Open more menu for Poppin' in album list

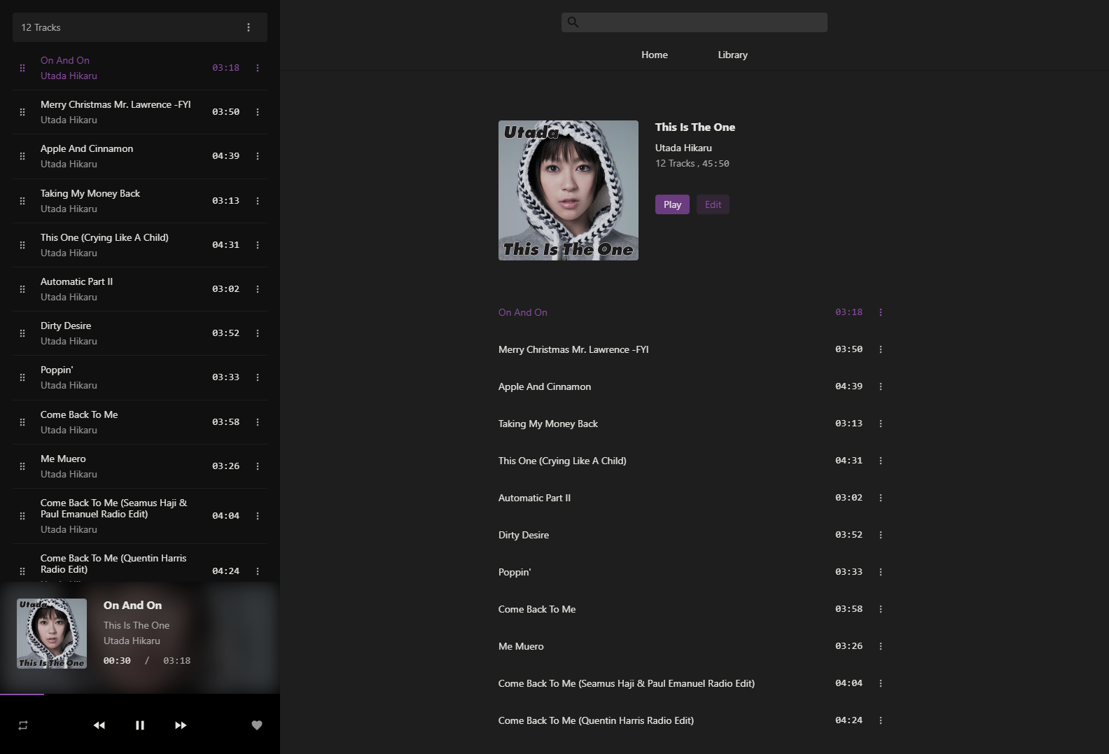pyautogui.click(x=881, y=572)
